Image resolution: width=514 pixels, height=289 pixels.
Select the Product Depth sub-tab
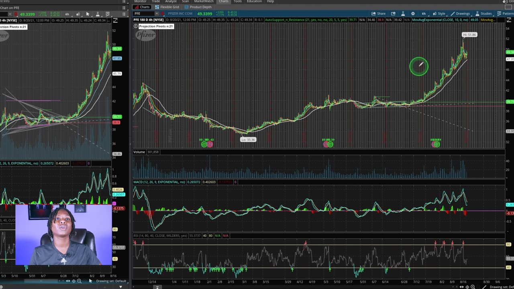pos(198,7)
